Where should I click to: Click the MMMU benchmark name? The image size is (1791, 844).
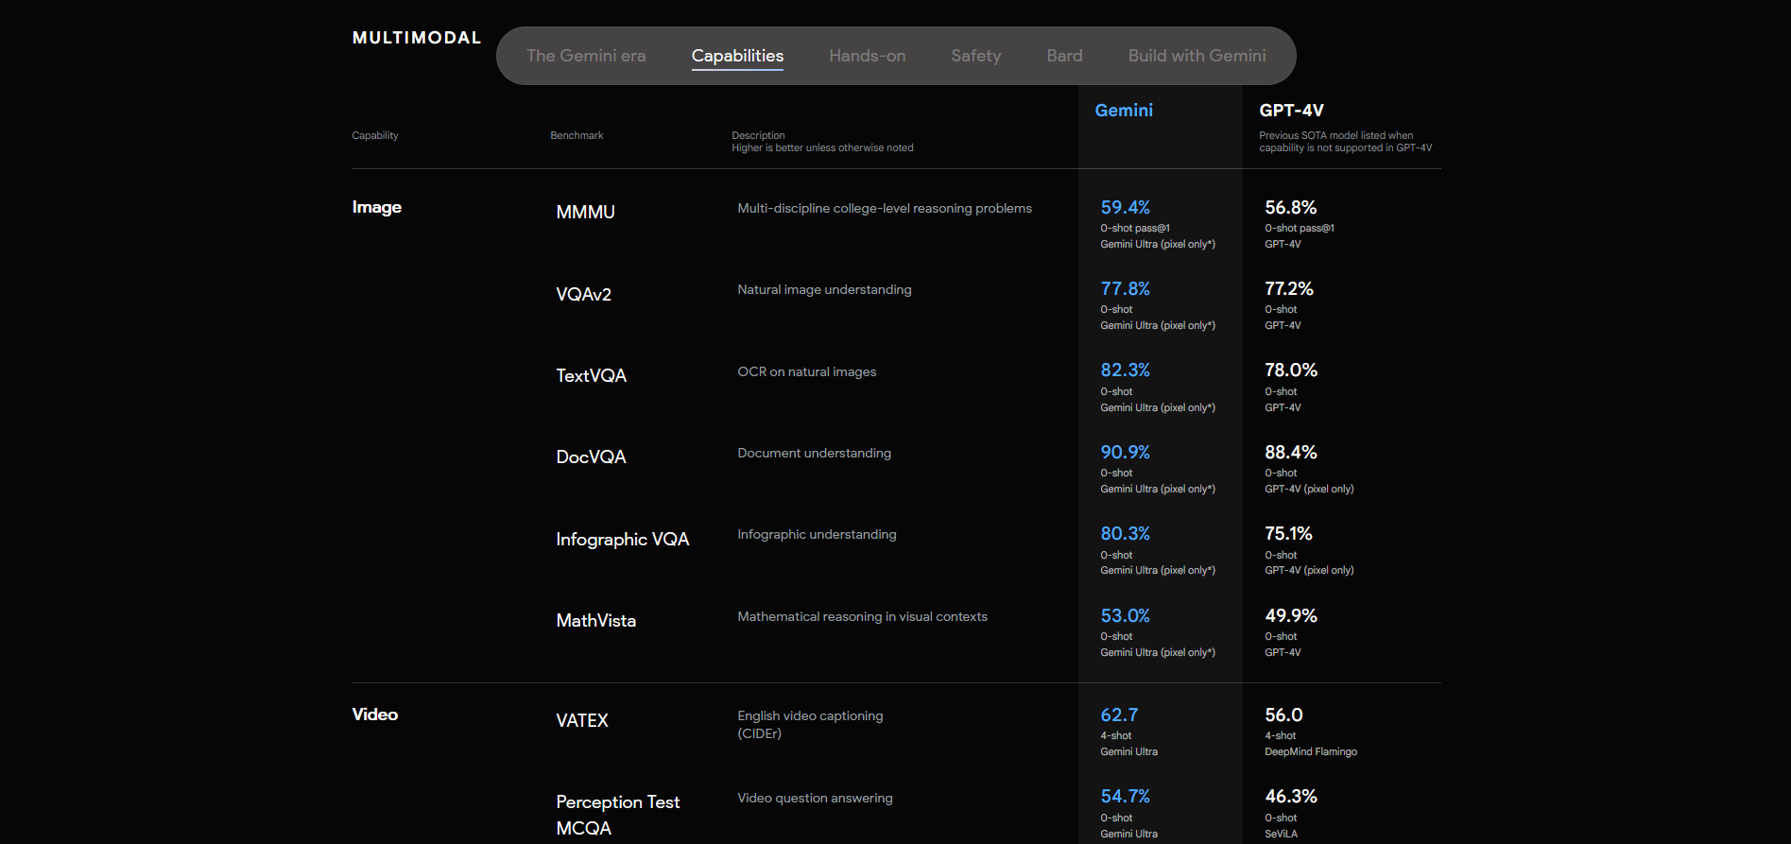click(585, 213)
